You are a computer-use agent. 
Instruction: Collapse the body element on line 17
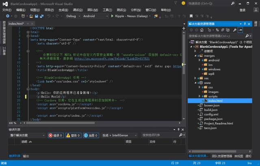(28, 89)
